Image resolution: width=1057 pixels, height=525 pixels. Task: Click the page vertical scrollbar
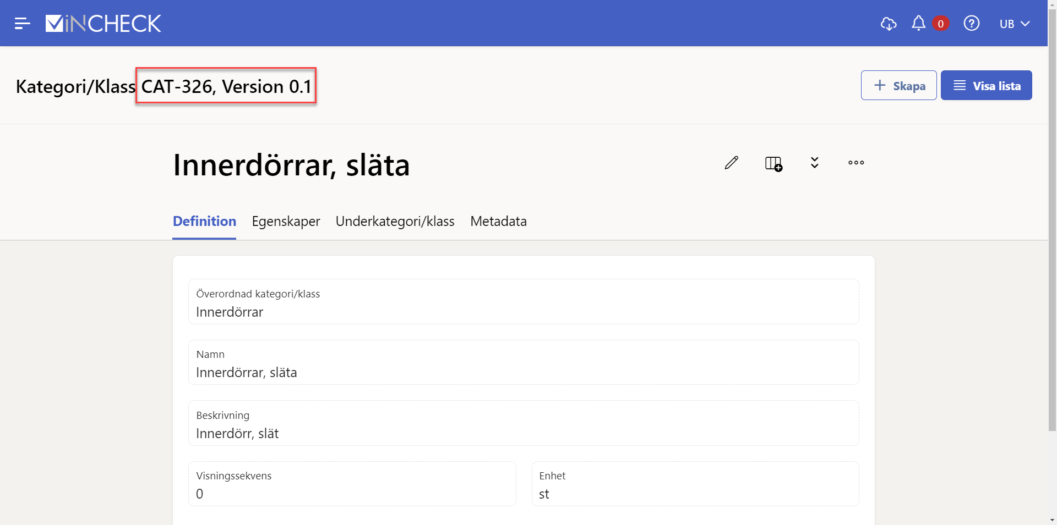[1052, 220]
